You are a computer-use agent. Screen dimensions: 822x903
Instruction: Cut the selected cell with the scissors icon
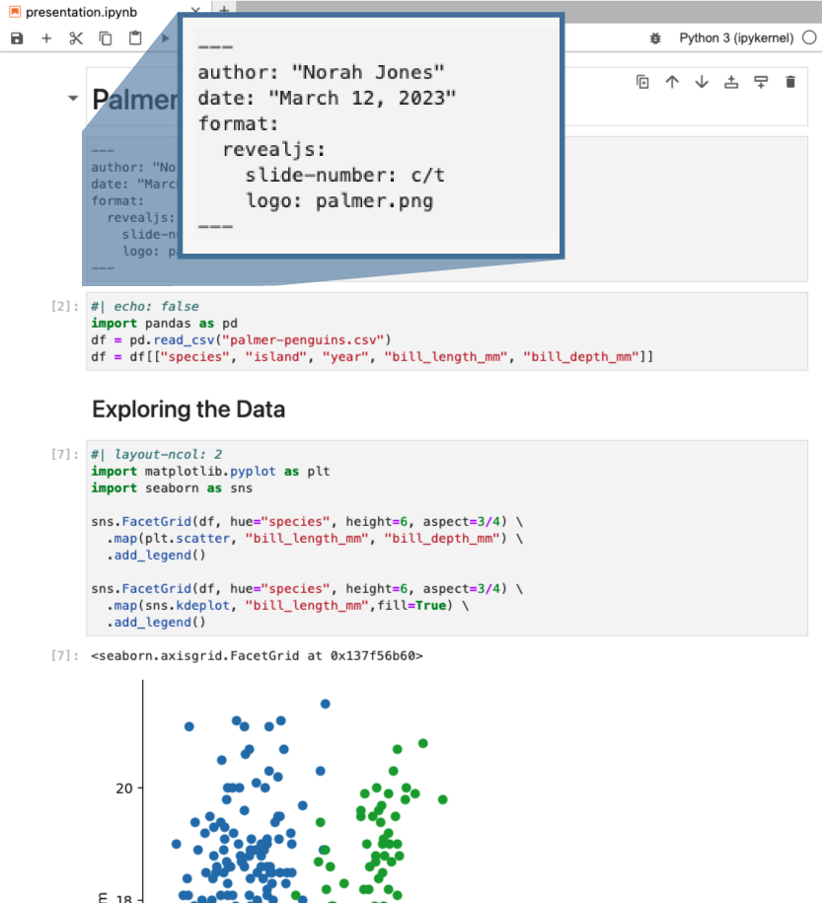click(76, 38)
